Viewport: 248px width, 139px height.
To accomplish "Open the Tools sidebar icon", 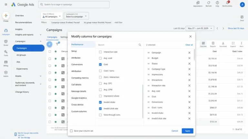I will point(6,52).
